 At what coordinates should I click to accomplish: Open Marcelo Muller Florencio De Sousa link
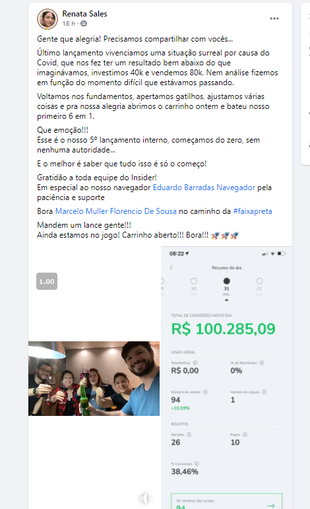[x=116, y=211]
